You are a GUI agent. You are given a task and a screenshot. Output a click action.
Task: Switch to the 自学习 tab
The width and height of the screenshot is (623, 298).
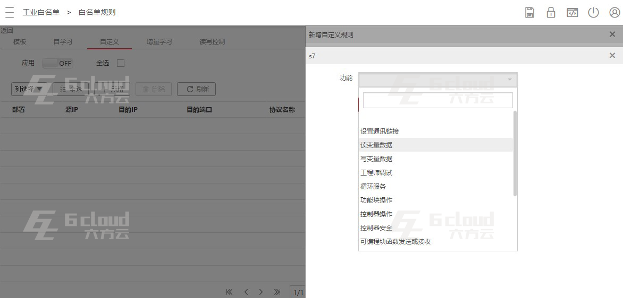[x=63, y=41]
